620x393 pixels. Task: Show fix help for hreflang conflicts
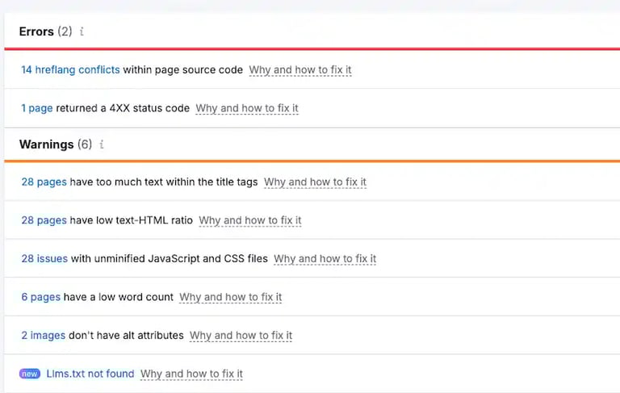(x=300, y=70)
